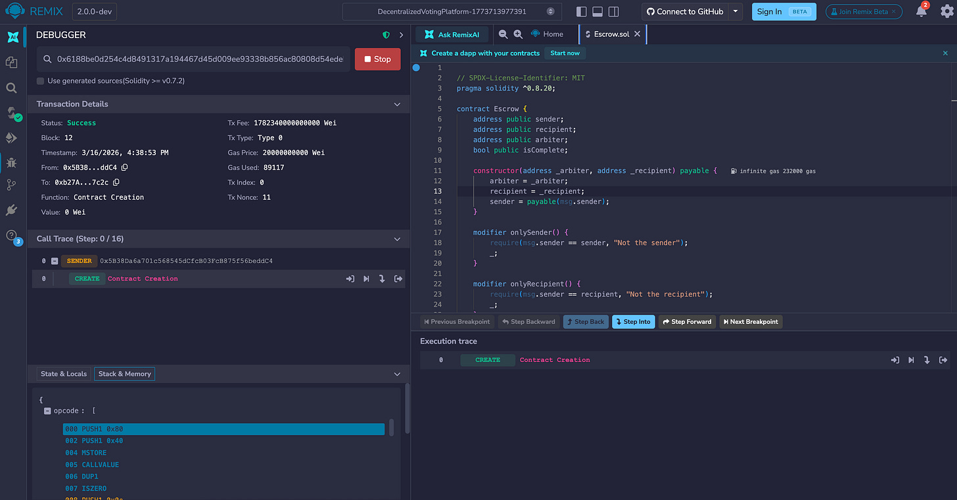957x500 pixels.
Task: Open the Solidity compiler sidebar icon
Action: coord(12,113)
